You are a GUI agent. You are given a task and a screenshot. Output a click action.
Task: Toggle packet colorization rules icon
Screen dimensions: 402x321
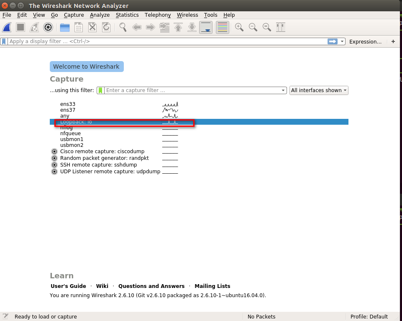pos(222,28)
